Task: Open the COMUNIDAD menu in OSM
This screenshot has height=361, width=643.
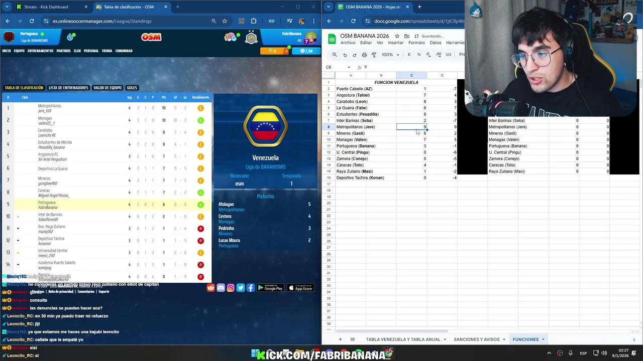Action: coord(124,51)
